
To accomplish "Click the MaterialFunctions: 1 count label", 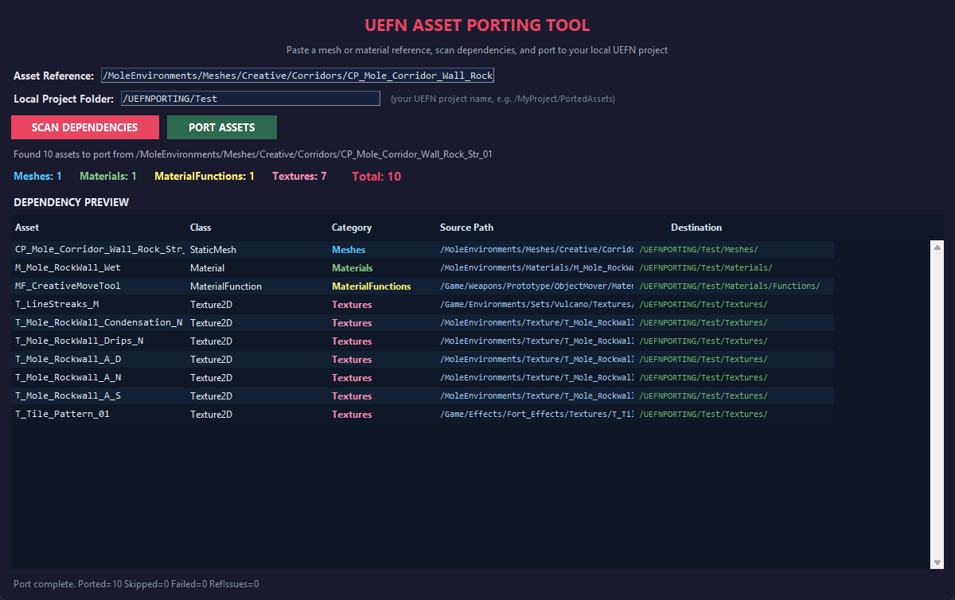I will (205, 176).
